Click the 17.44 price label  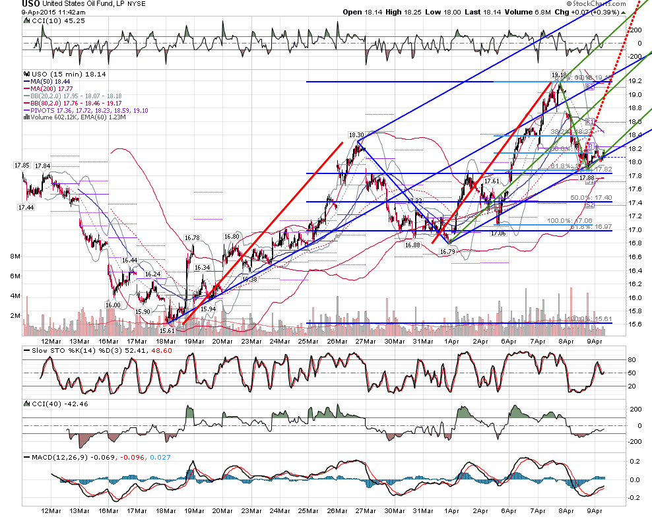pyautogui.click(x=26, y=207)
